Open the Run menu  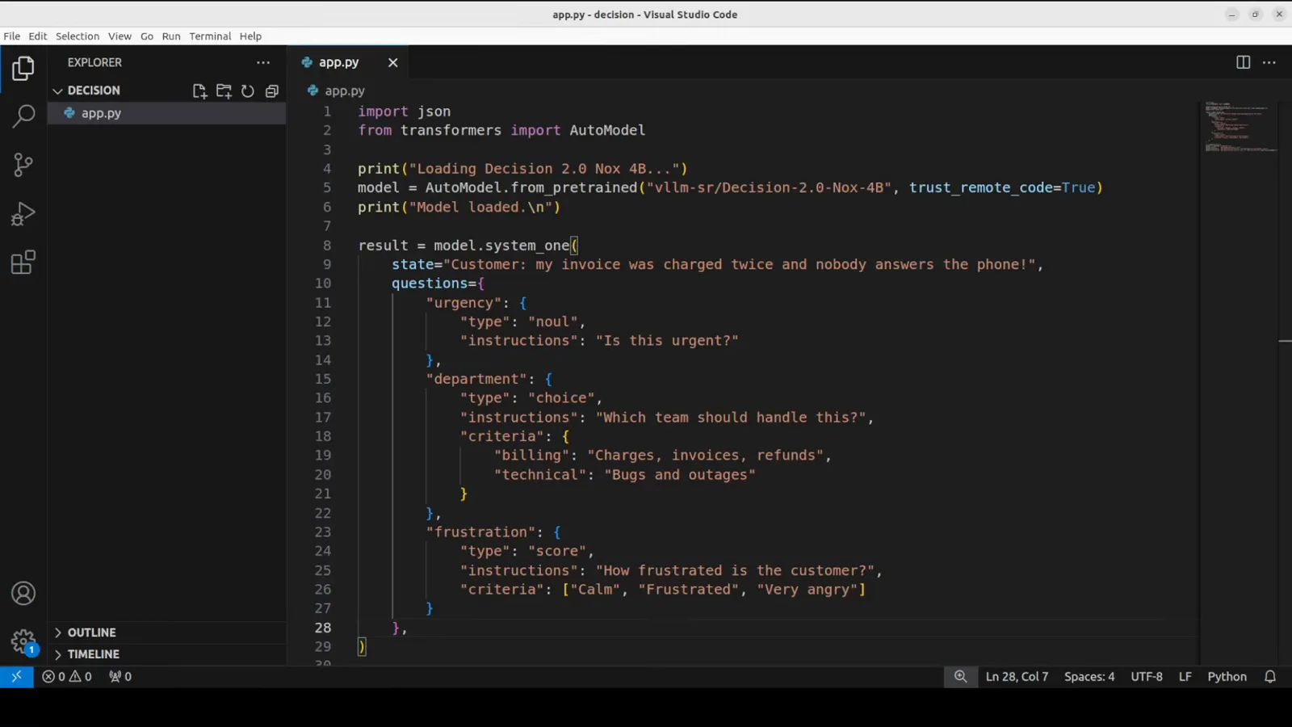click(x=171, y=36)
